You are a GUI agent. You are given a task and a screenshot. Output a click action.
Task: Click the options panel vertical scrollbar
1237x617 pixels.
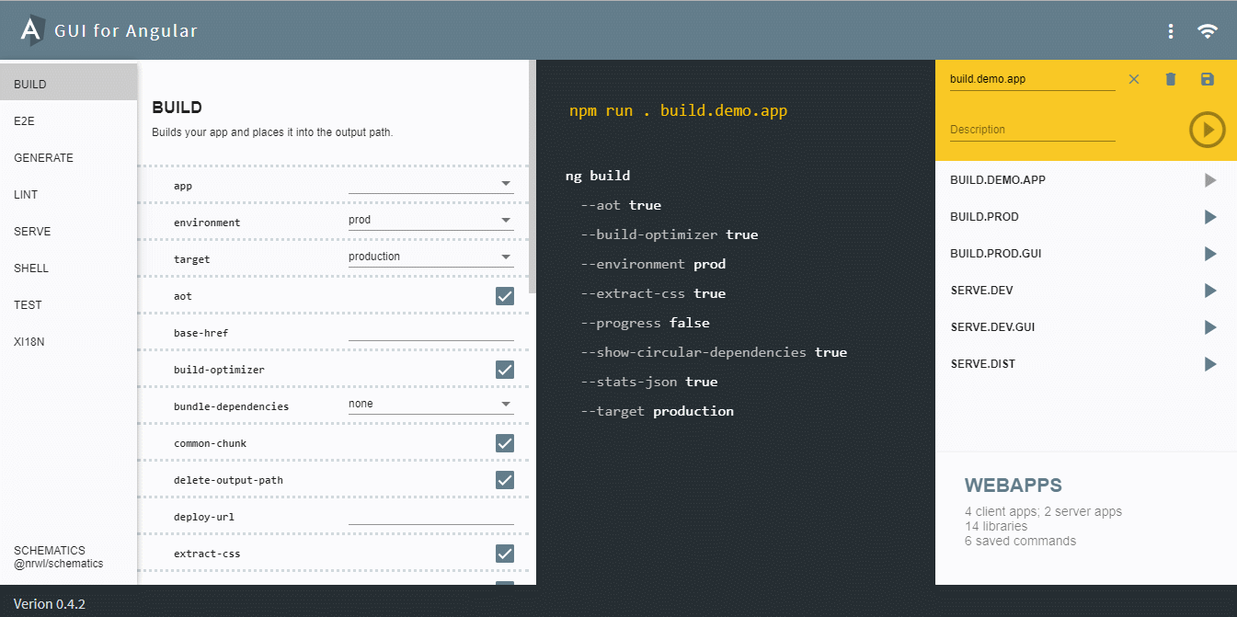coord(533,175)
